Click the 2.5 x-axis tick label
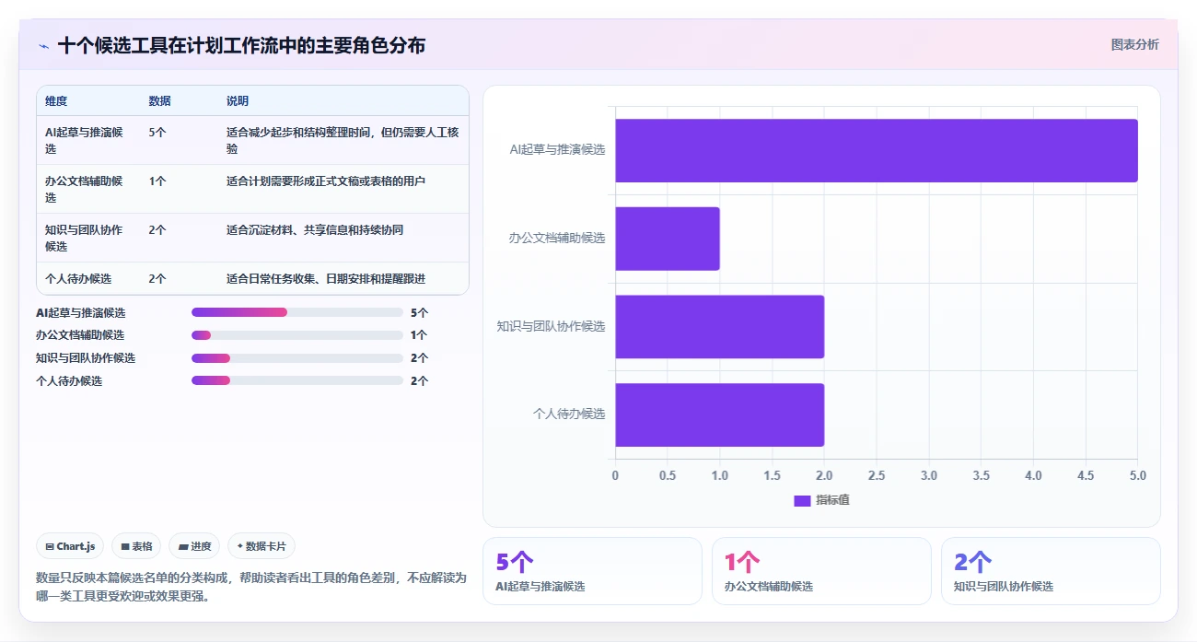 pyautogui.click(x=877, y=475)
